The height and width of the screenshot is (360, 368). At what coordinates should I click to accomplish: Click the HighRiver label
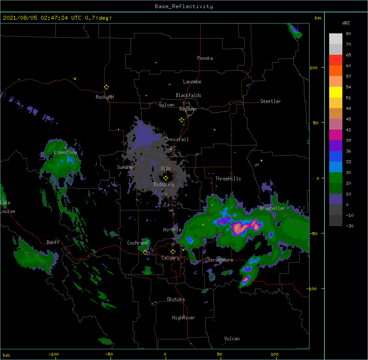coord(184,318)
